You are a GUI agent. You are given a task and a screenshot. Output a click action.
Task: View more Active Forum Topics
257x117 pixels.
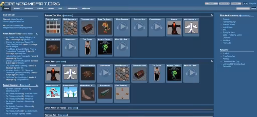pos(28,34)
